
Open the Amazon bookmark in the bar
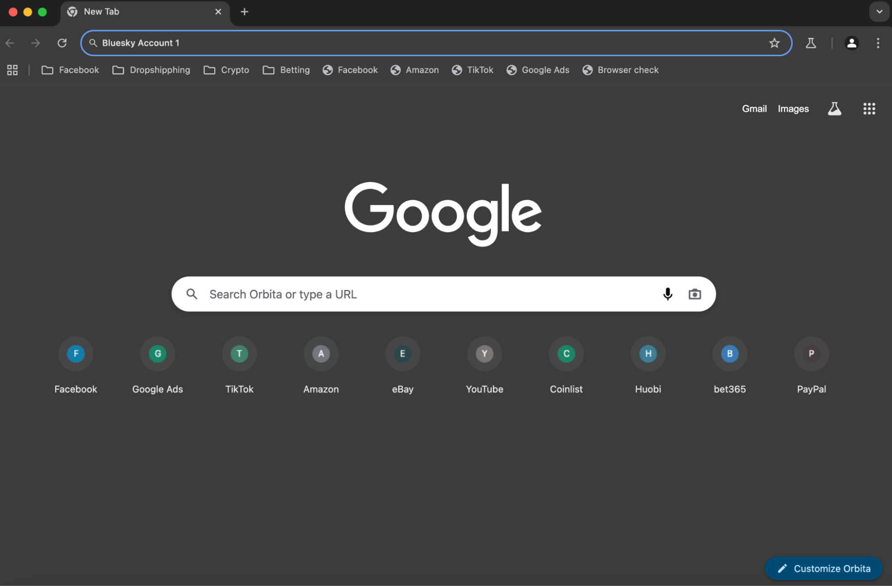click(x=415, y=70)
